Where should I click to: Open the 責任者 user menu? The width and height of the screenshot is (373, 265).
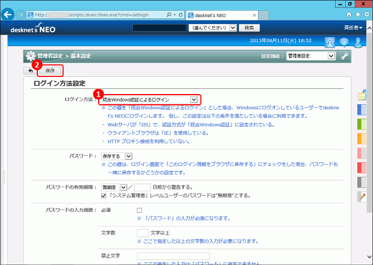(x=353, y=28)
